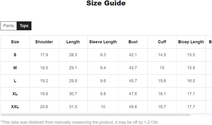Click the Length column header

tap(73, 42)
